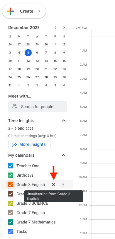Viewport: 115px width, 239px height.
Task: Disable the Grade 7 Mathematics calendar
Action: click(x=11, y=222)
